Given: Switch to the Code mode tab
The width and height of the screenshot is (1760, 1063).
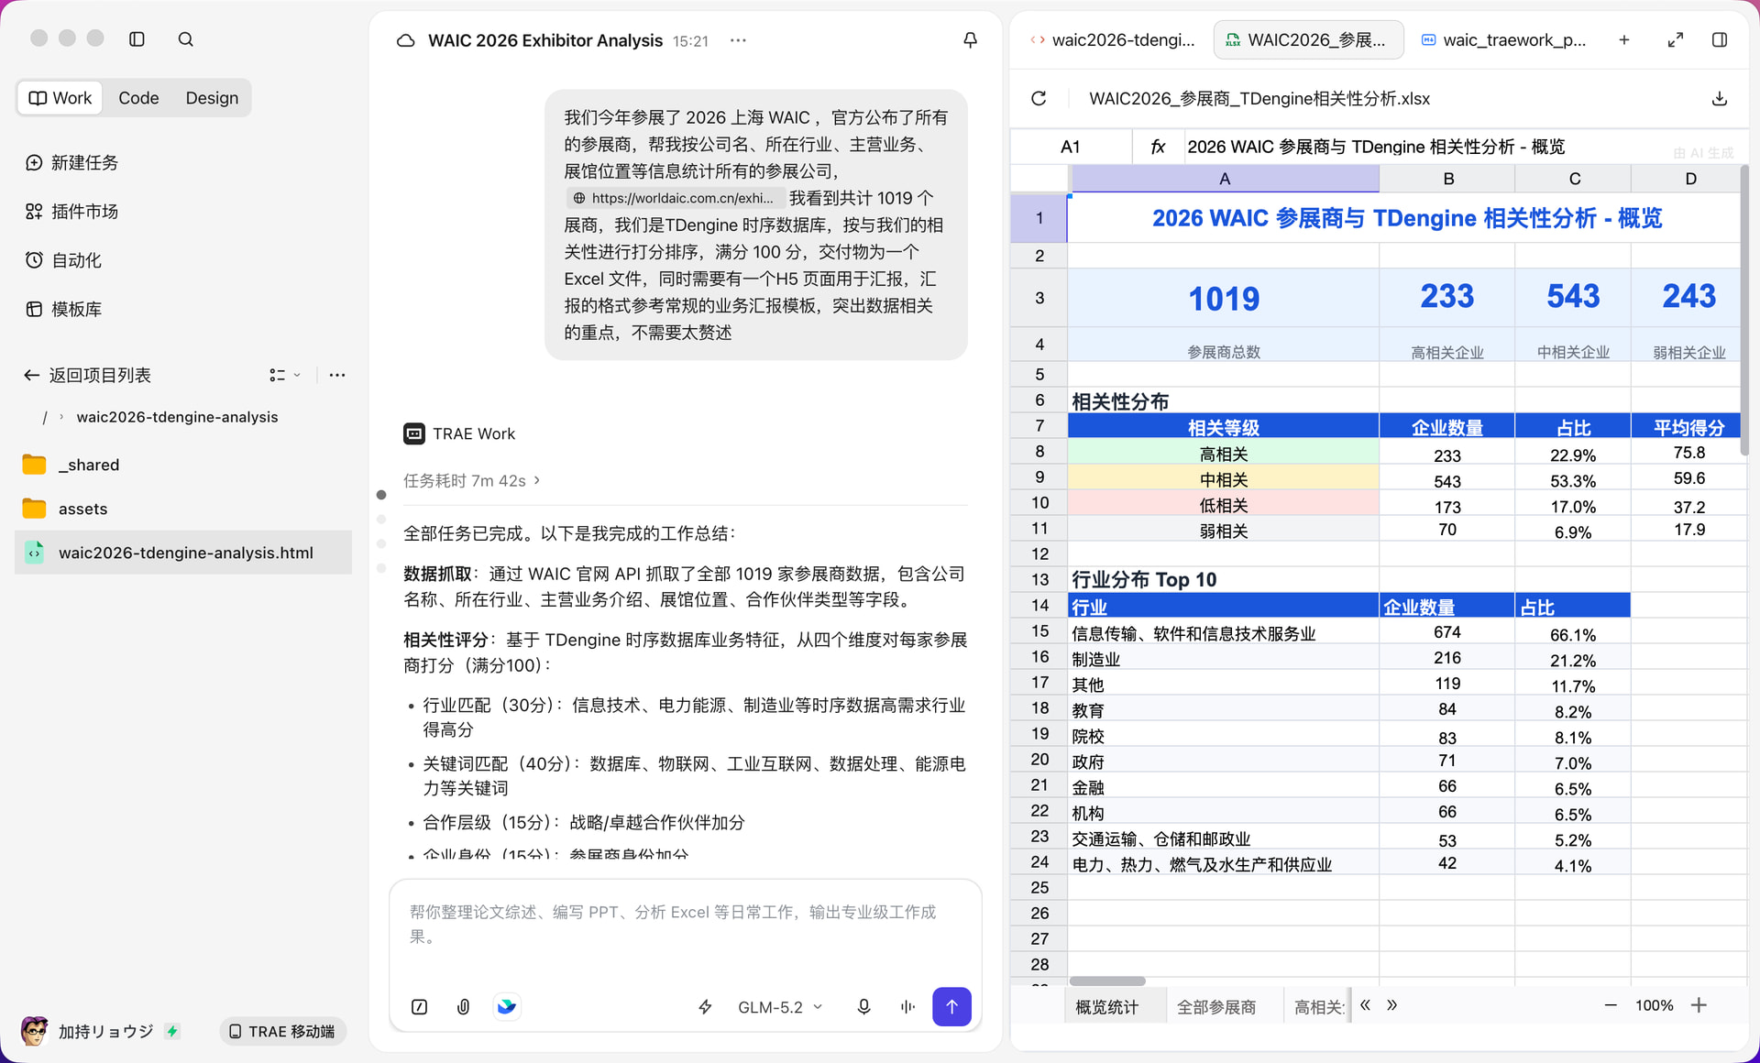Looking at the screenshot, I should pos(138,98).
